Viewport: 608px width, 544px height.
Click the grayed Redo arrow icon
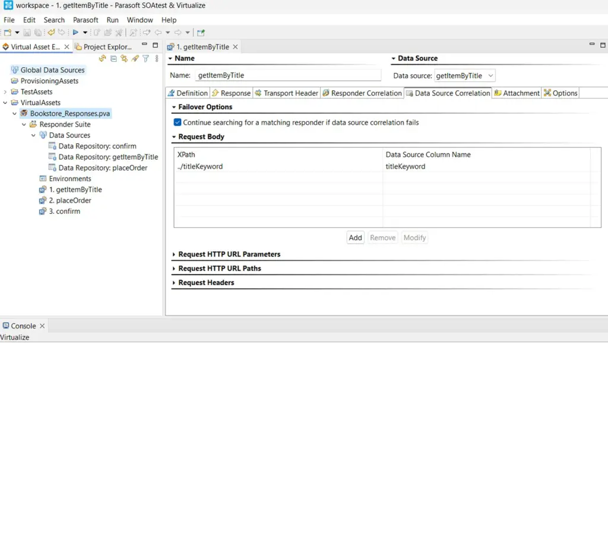coord(61,33)
